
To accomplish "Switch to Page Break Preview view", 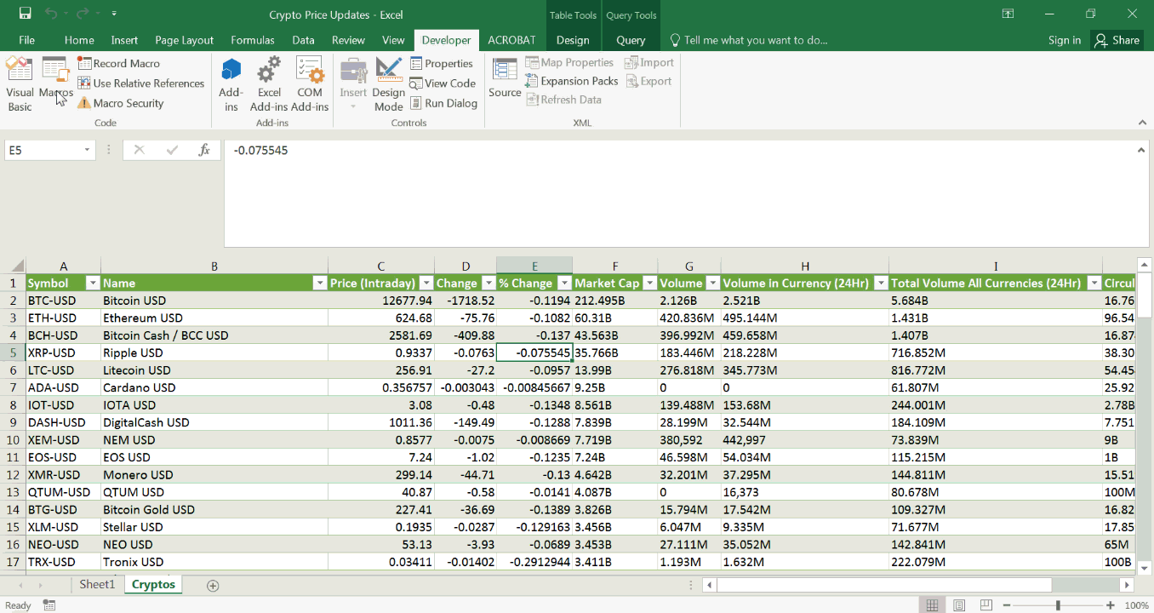I will point(988,605).
